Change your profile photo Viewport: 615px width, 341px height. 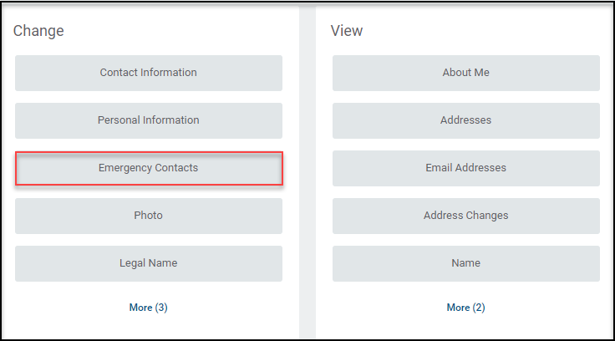tap(148, 216)
